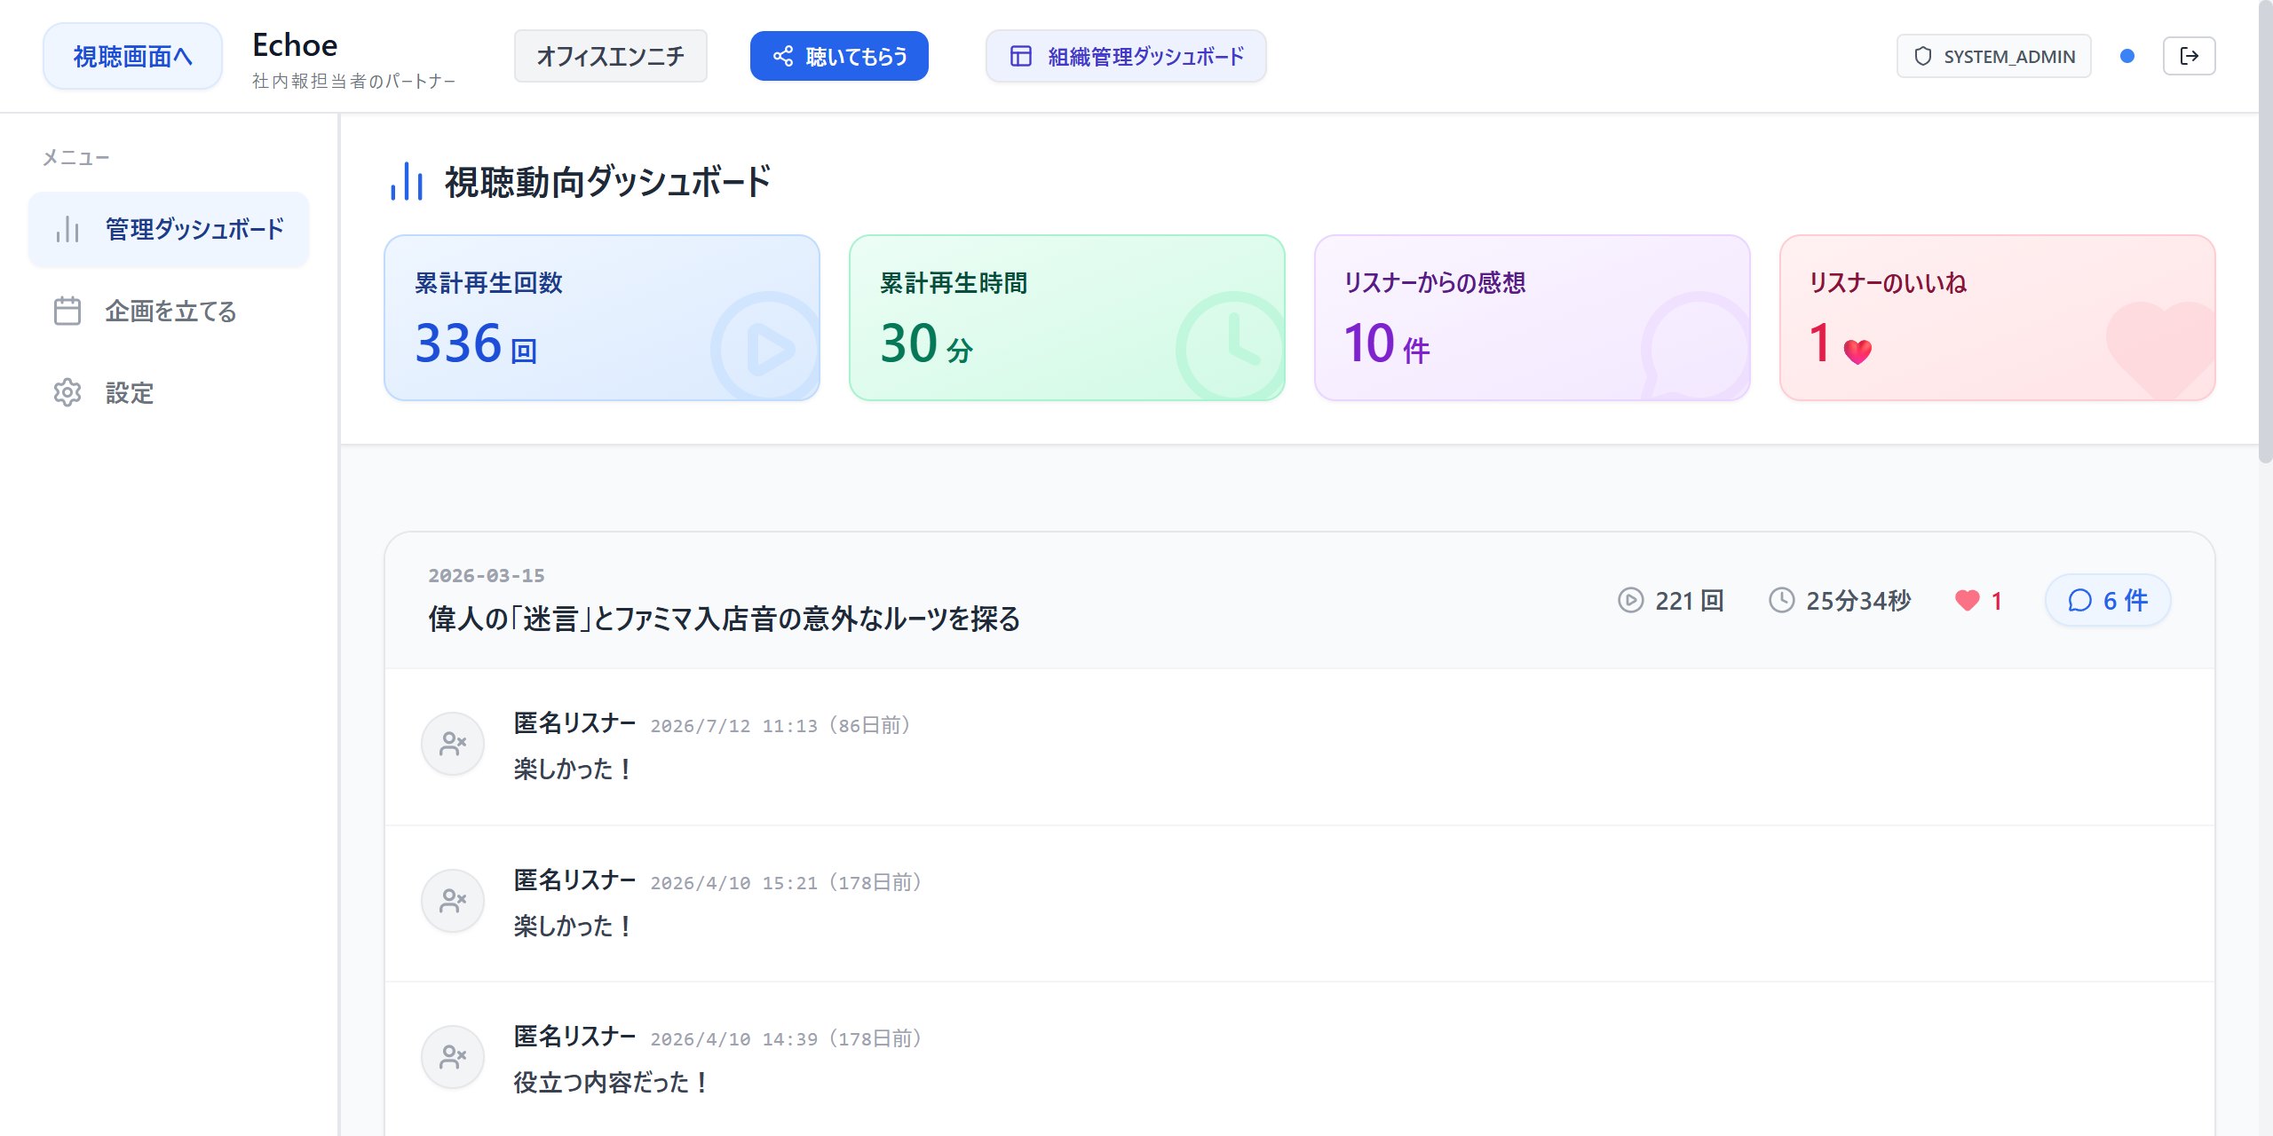Screen dimensions: 2273x1136
Task: Click the layout icon on 組織管理ダッシュボード
Action: coord(1021,56)
